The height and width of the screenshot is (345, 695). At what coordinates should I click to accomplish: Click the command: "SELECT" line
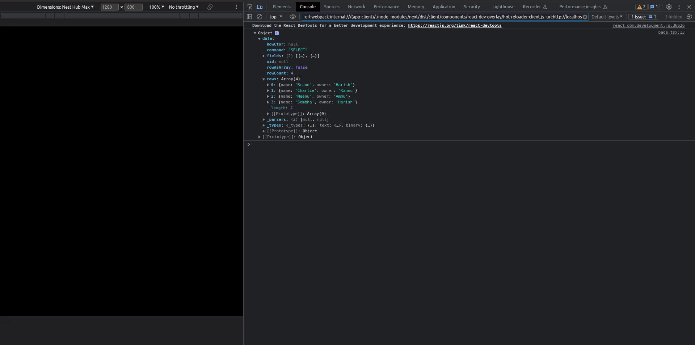[x=287, y=50]
